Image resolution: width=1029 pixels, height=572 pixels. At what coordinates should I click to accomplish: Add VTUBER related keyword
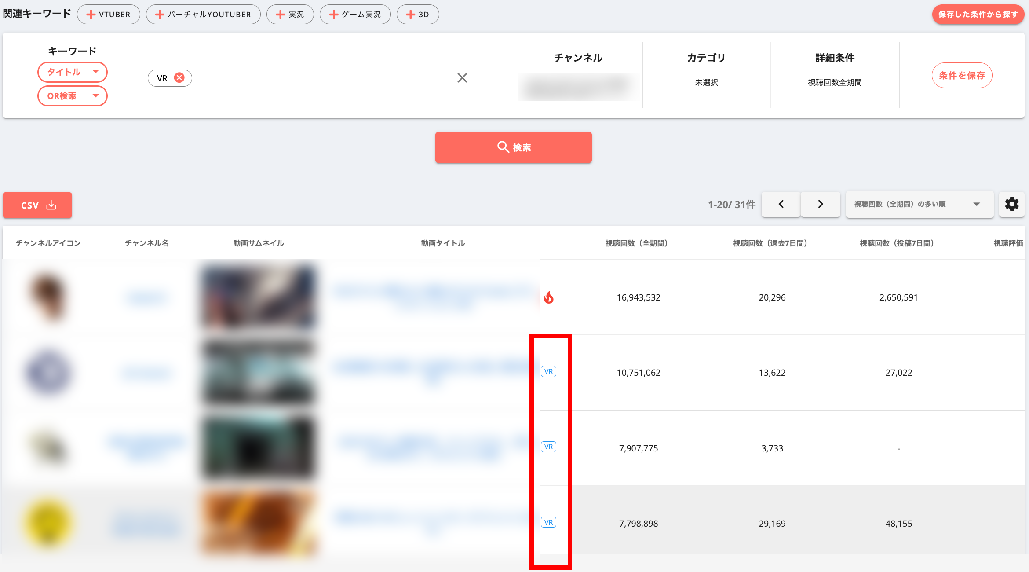click(x=109, y=15)
